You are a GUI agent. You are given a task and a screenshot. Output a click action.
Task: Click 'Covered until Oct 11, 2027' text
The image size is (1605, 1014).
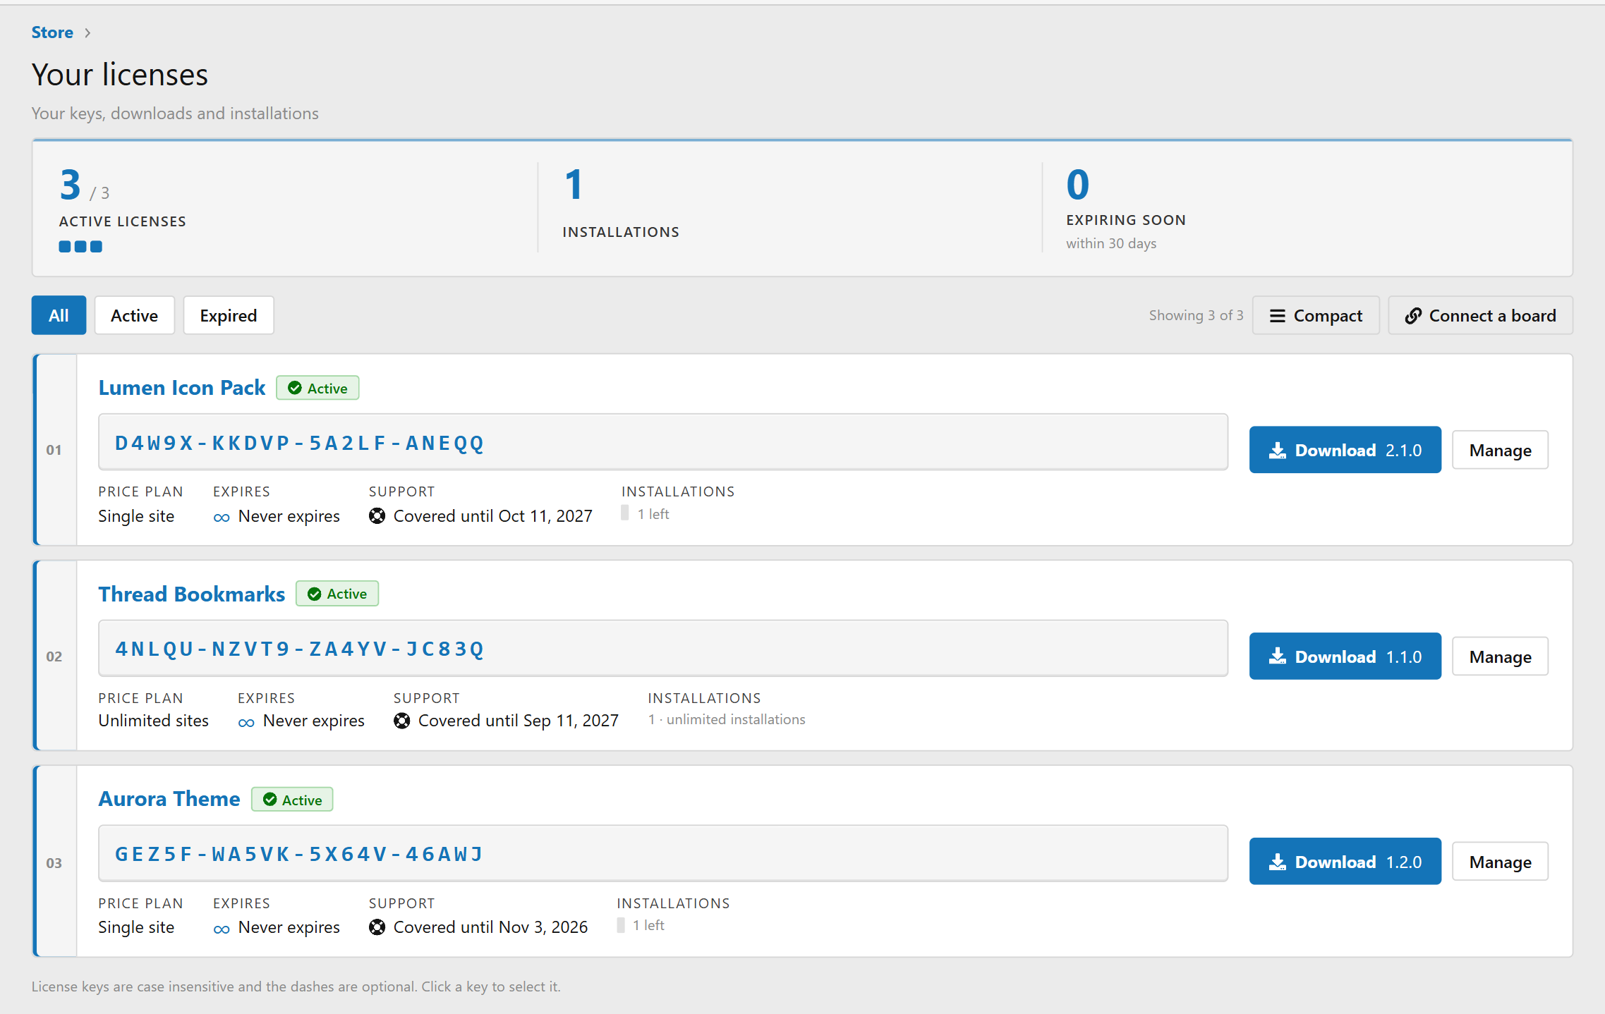click(492, 516)
